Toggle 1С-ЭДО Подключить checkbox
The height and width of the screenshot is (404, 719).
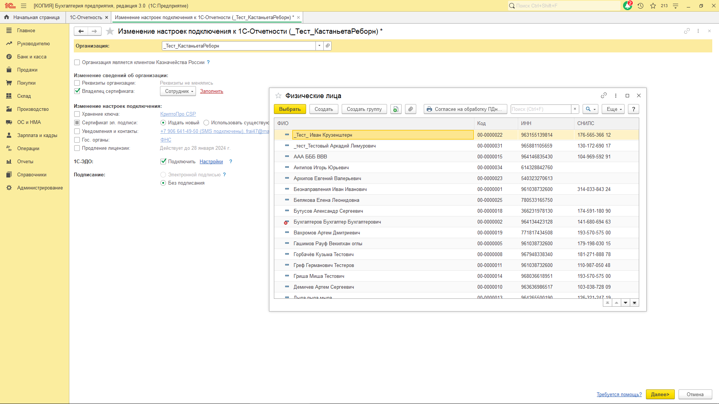click(x=163, y=161)
